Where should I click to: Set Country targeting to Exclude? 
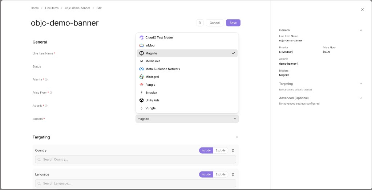[221, 150]
